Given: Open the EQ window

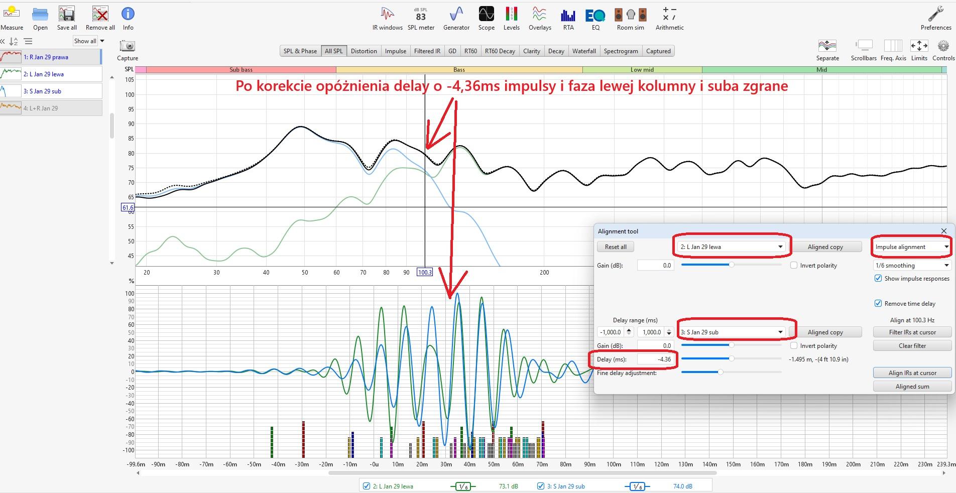Looking at the screenshot, I should click(595, 18).
